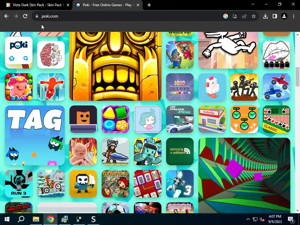Open the Monster Truck simulator game tile
Viewport: 300px width, 225px height.
tap(19, 208)
